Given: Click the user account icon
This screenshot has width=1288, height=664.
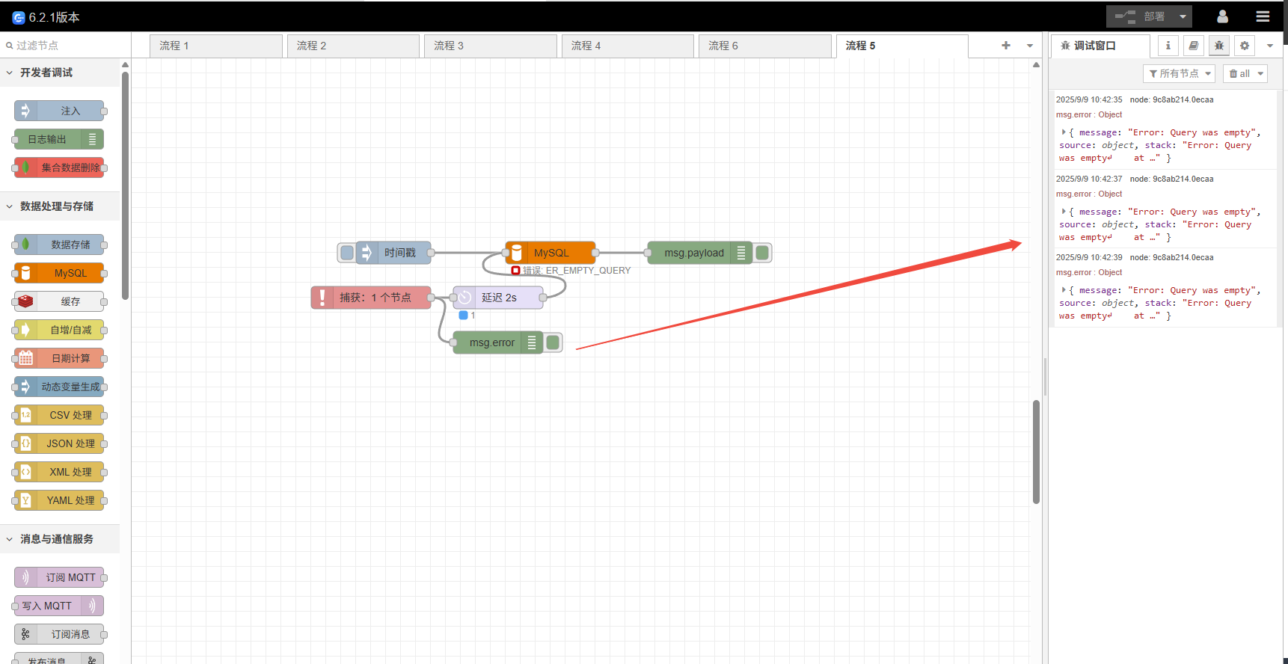Looking at the screenshot, I should click(1222, 16).
